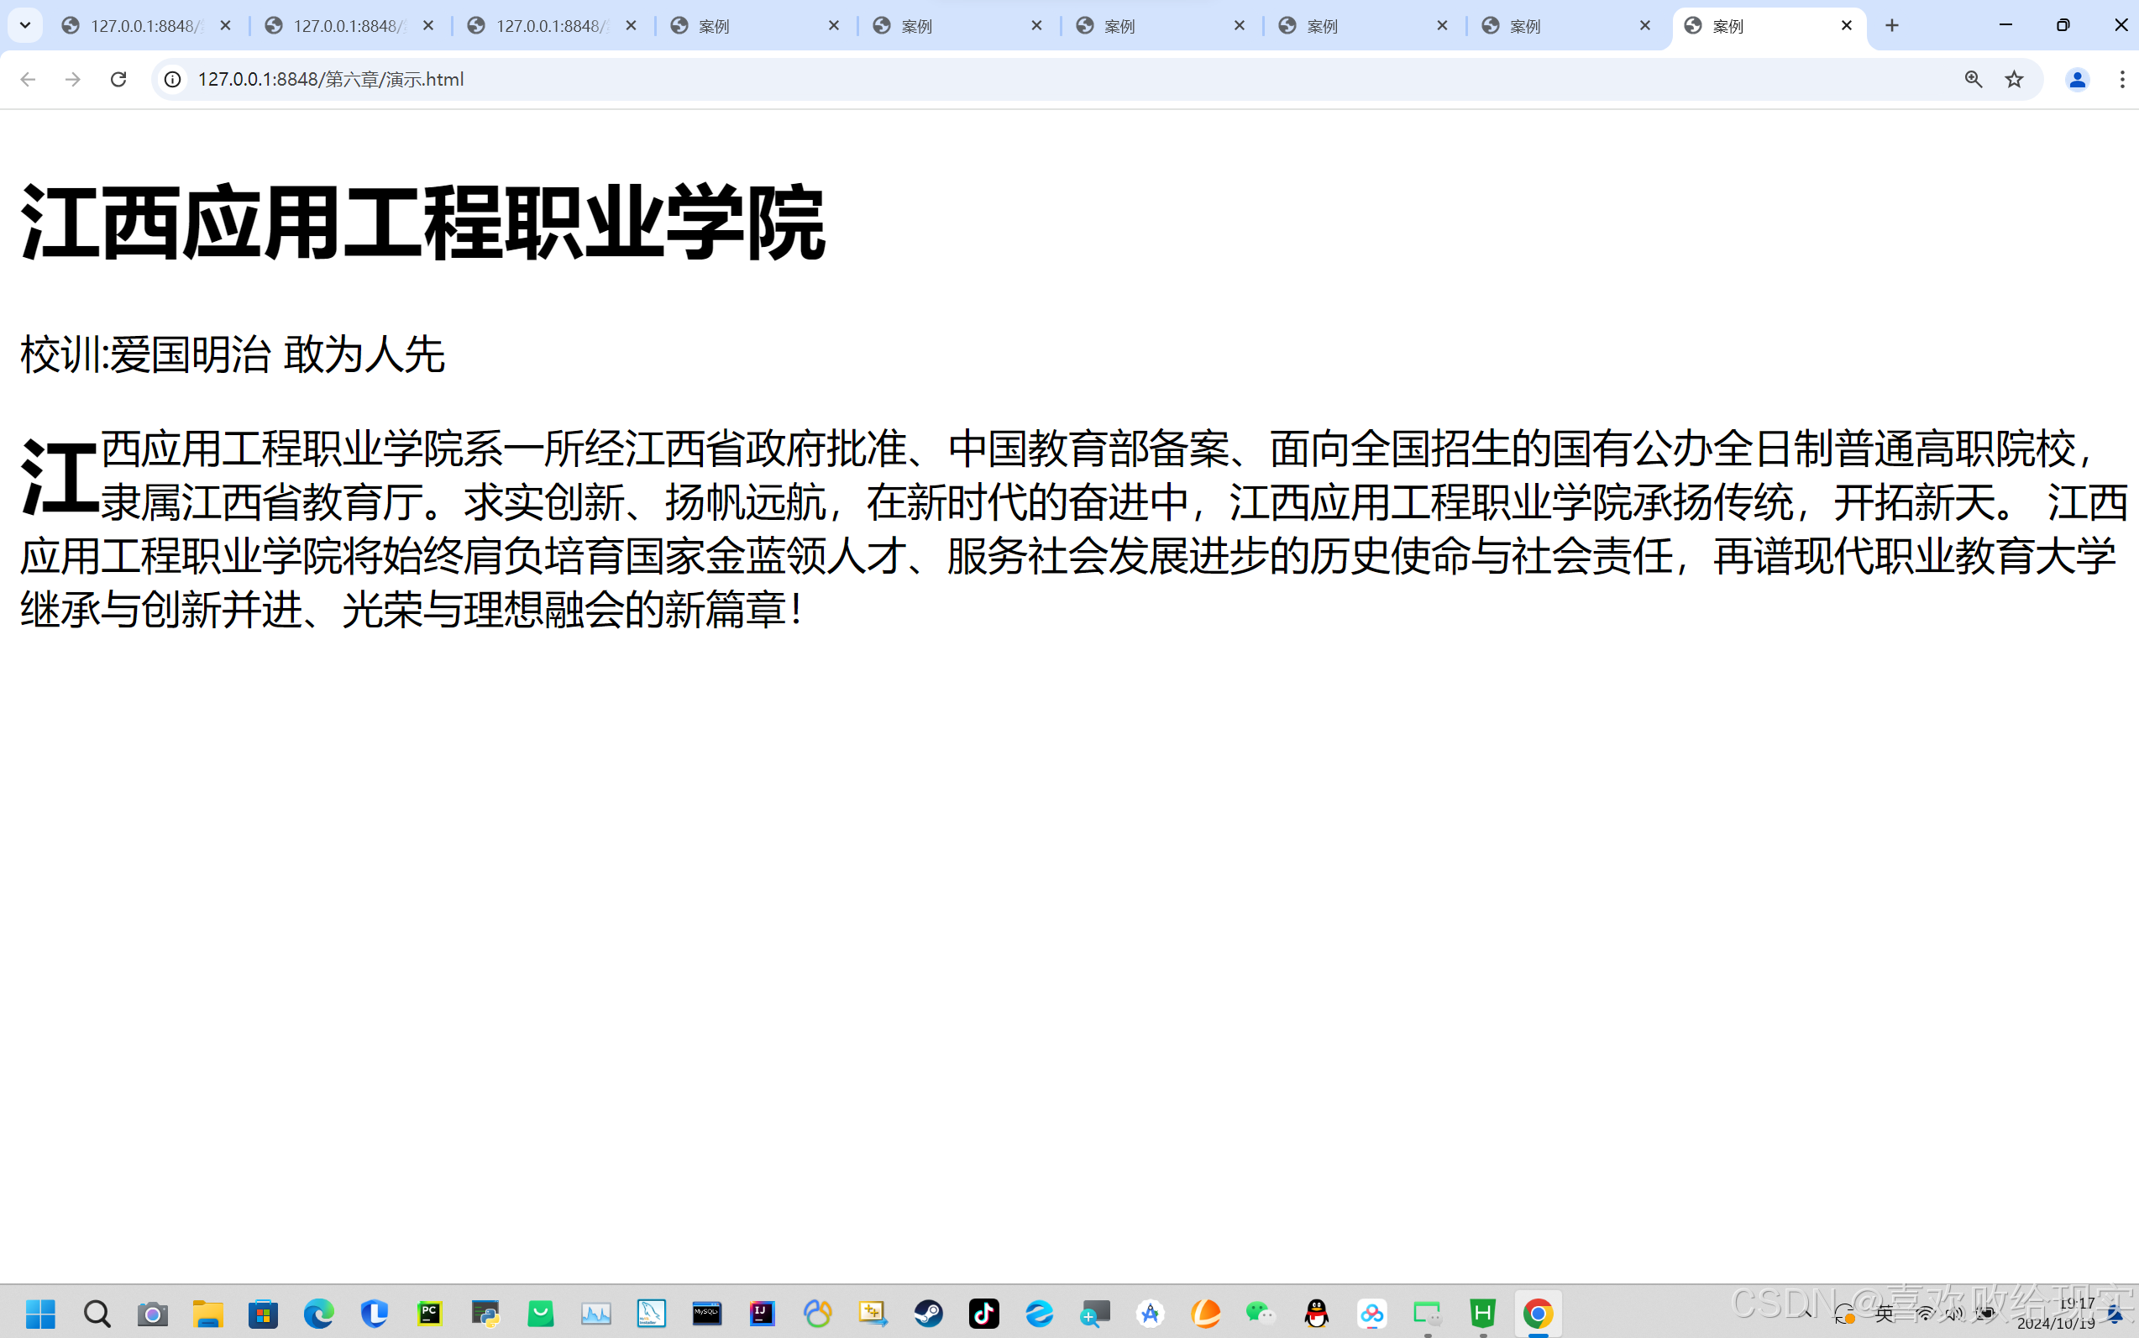View site information icon
The image size is (2139, 1338).
point(173,80)
